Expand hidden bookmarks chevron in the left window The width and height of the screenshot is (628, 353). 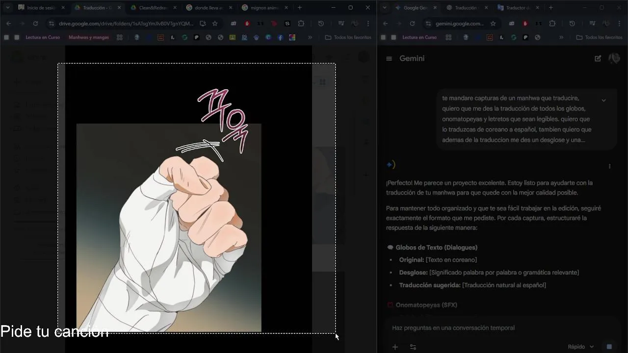point(310,37)
